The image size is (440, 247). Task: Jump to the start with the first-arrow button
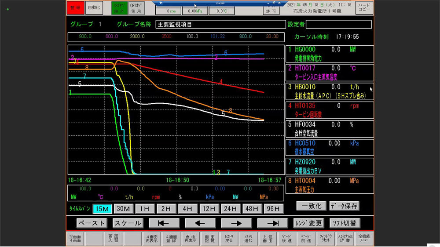[x=164, y=223]
